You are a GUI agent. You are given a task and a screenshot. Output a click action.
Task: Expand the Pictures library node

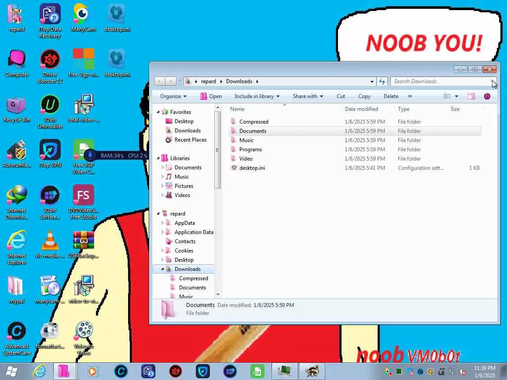(163, 186)
